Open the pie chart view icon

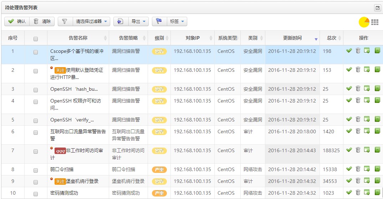364,22
